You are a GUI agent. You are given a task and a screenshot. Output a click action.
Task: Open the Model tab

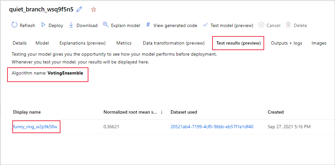pyautogui.click(x=42, y=43)
